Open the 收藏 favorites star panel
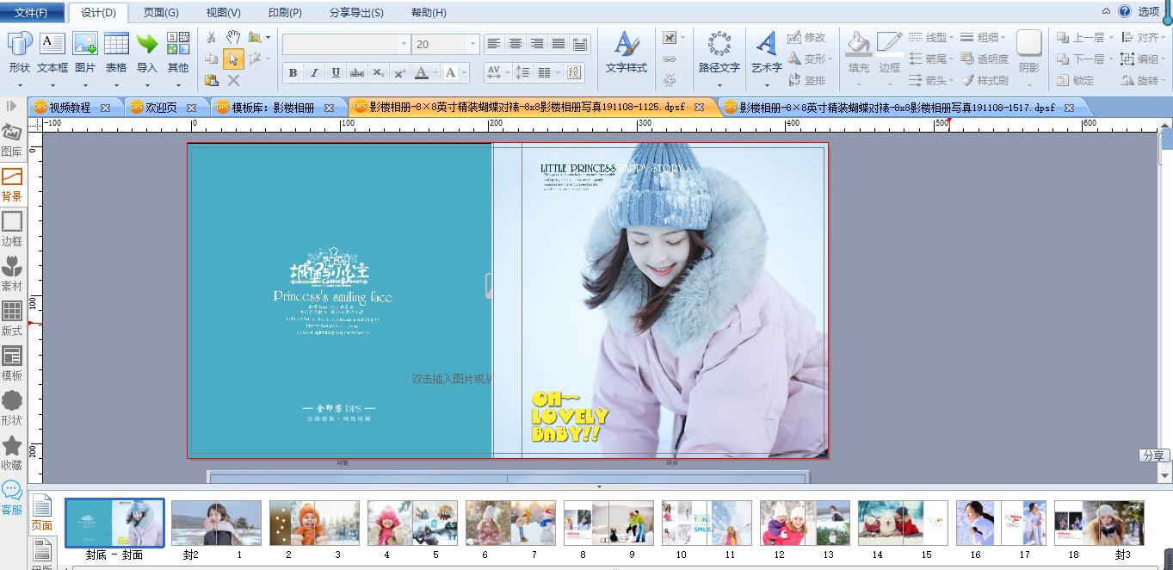The width and height of the screenshot is (1173, 570). pos(12,453)
